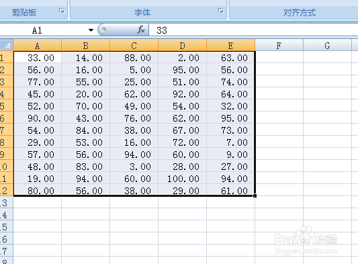Click the formula bar showing 33
Viewport: 358px width, 264px height.
click(253, 30)
